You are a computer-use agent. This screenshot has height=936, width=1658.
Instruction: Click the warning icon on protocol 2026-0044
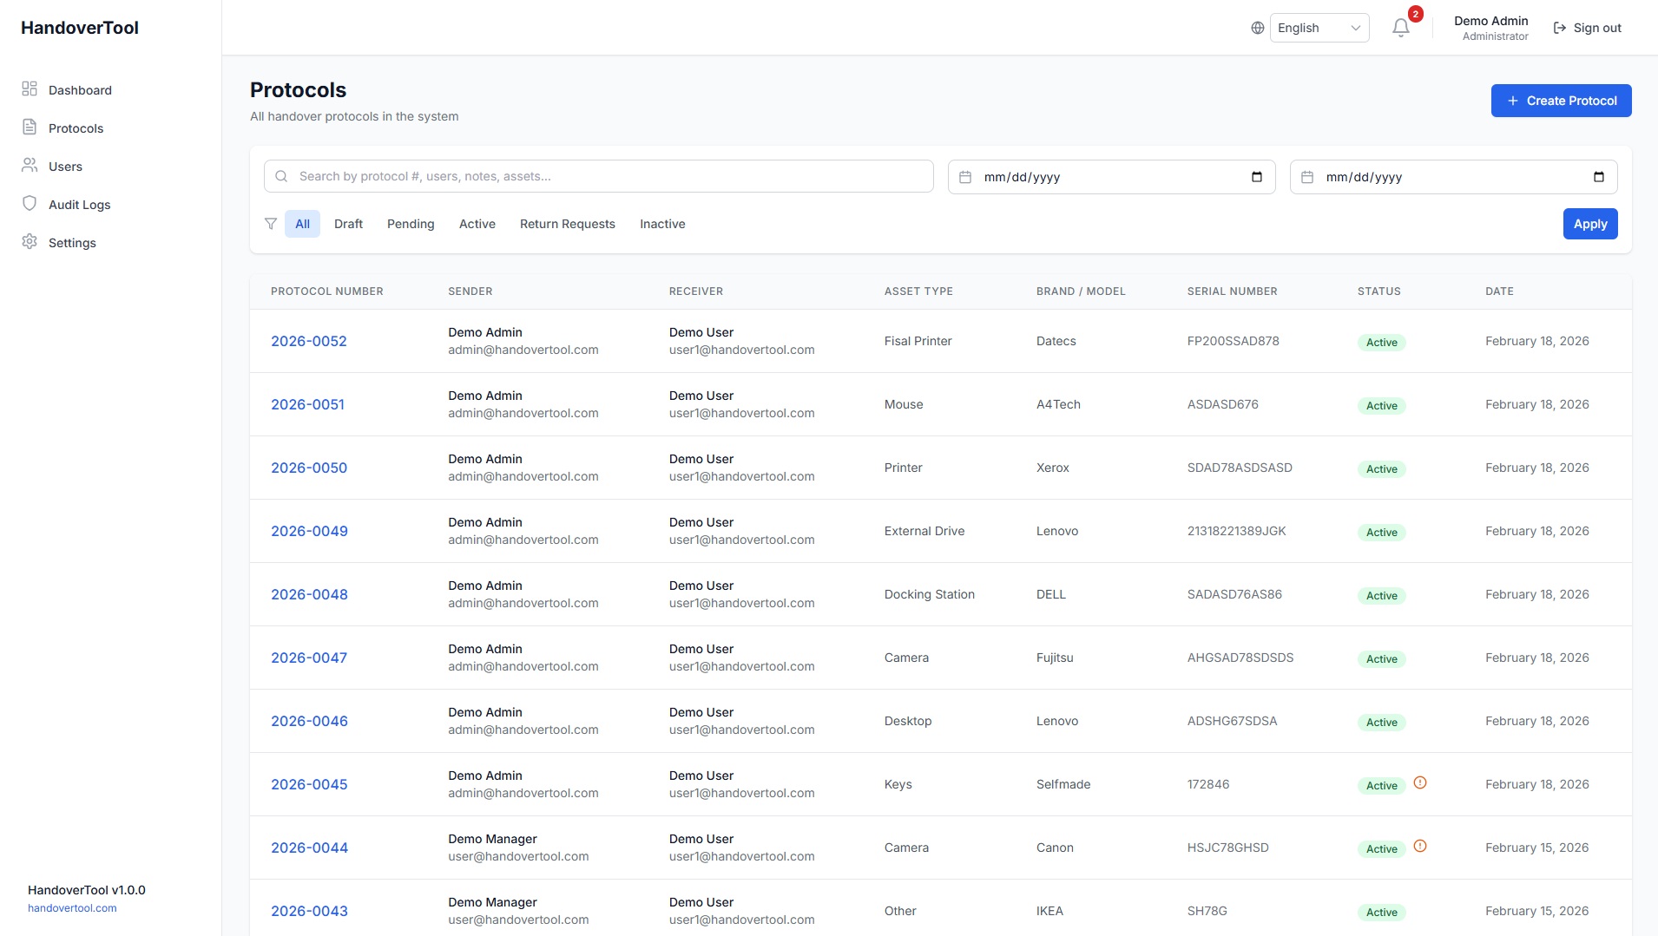tap(1420, 846)
